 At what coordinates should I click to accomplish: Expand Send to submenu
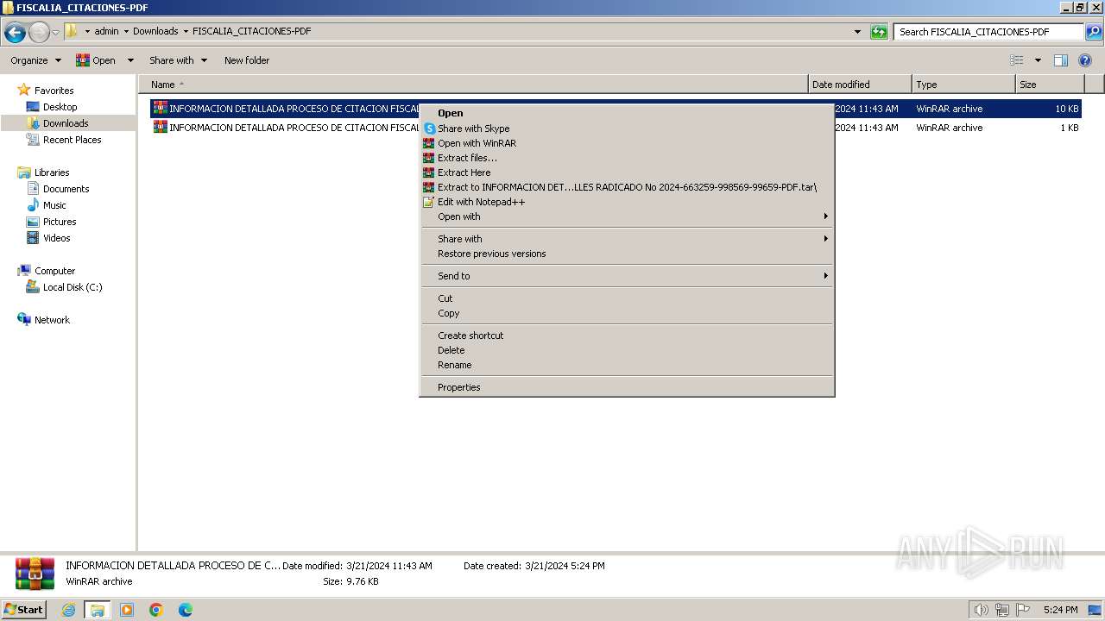(x=627, y=276)
